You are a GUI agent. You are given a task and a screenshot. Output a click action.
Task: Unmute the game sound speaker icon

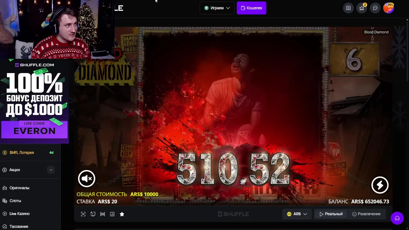click(87, 179)
